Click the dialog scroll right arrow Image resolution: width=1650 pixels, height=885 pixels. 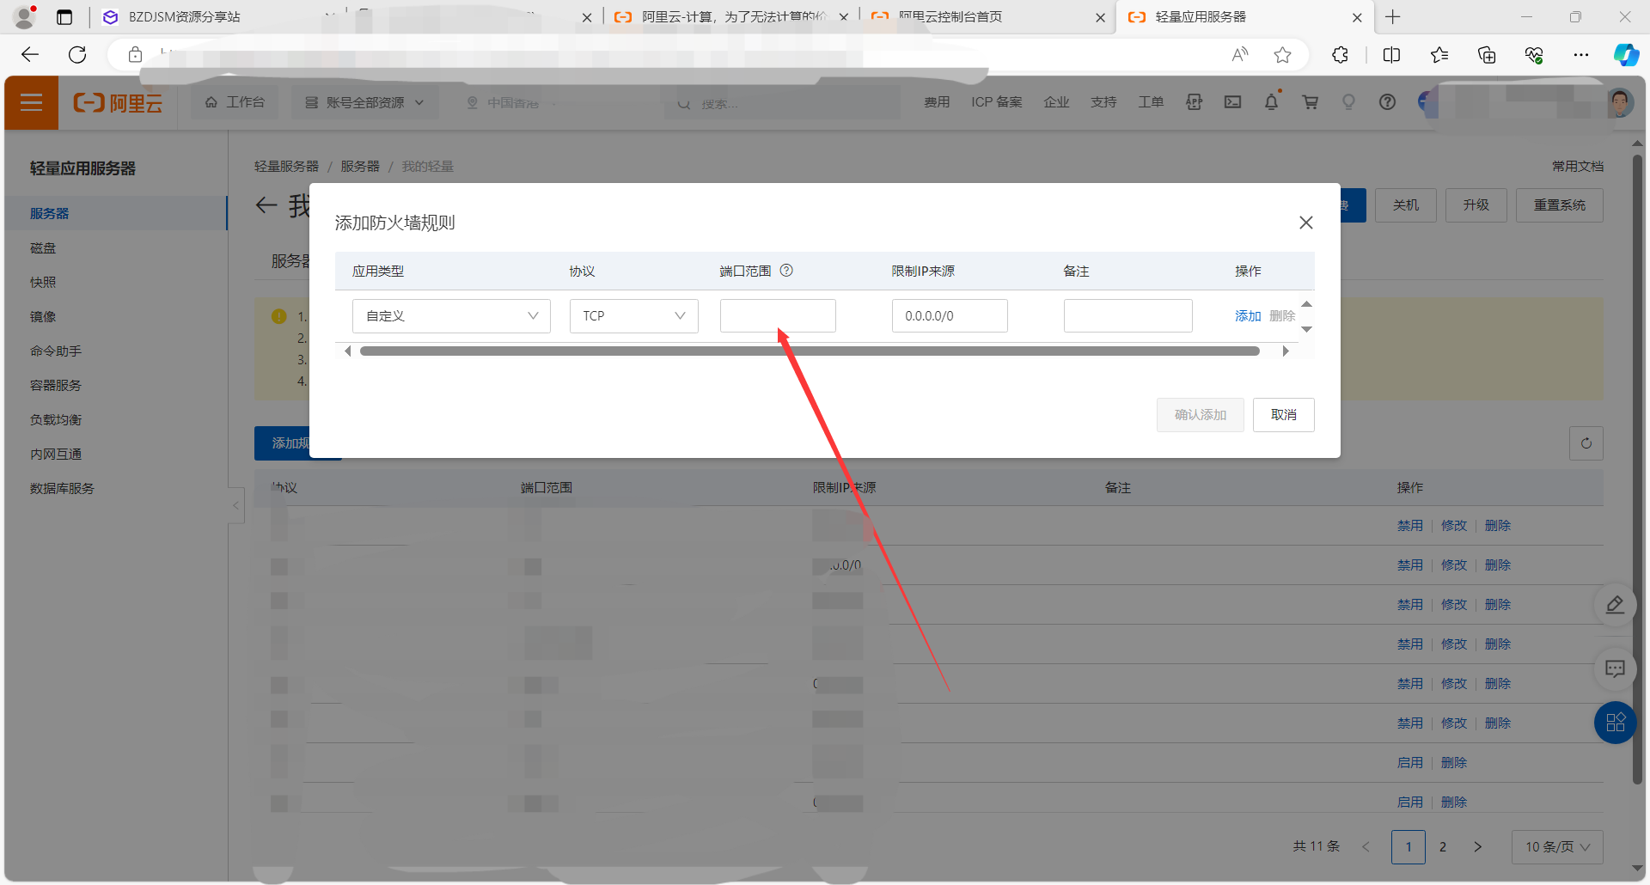(x=1286, y=351)
